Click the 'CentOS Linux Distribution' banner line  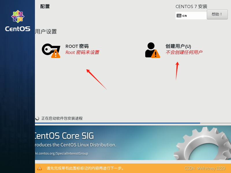click(76, 145)
